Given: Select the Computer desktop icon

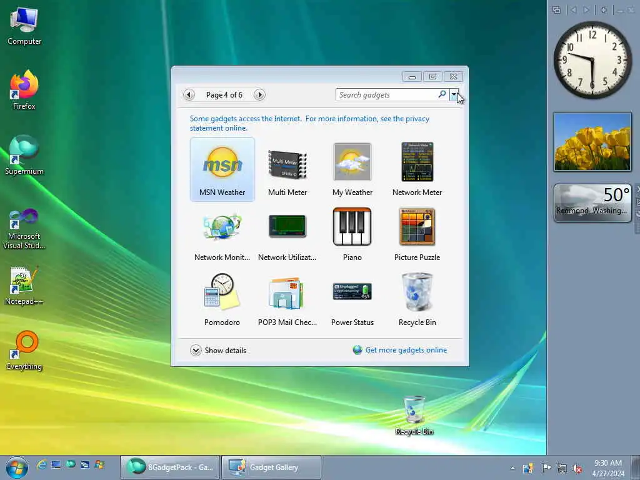Looking at the screenshot, I should [x=24, y=26].
